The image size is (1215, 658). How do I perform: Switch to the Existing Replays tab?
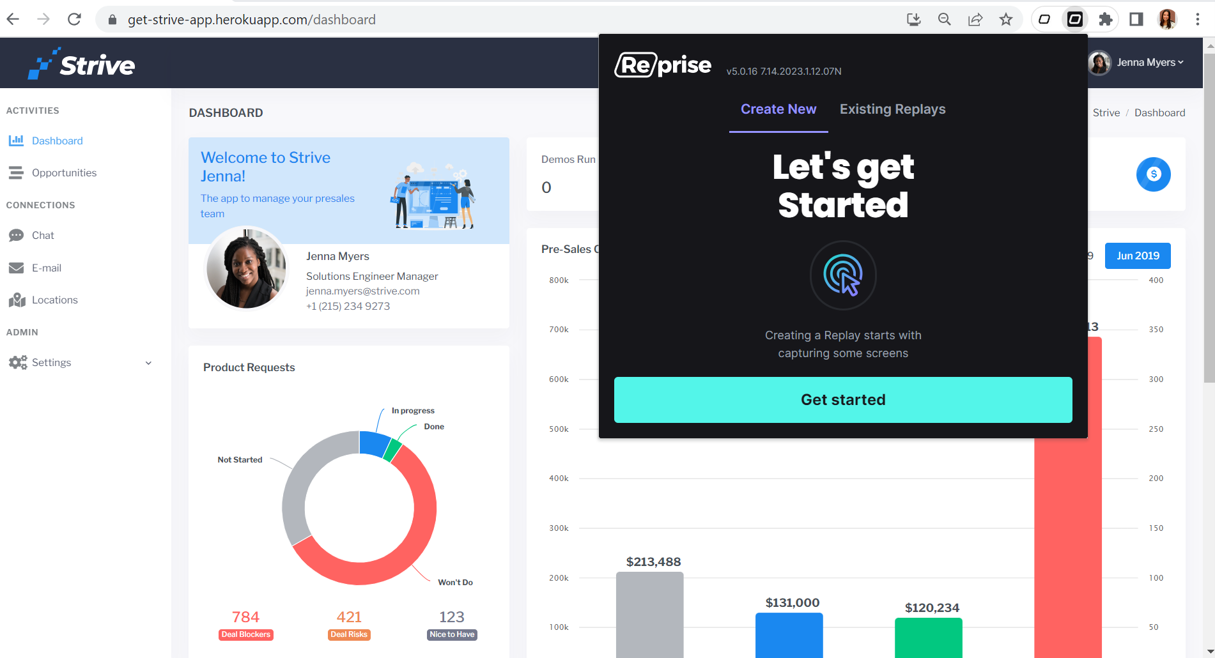coord(892,109)
